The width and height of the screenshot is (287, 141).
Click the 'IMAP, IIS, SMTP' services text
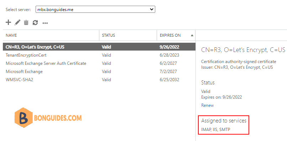[x=216, y=130]
